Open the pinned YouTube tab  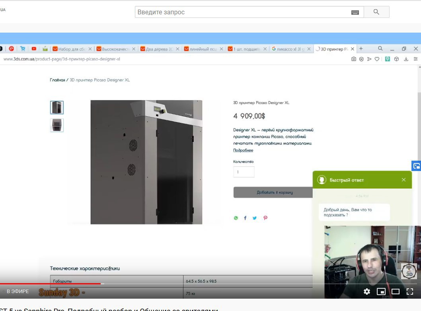[34, 49]
